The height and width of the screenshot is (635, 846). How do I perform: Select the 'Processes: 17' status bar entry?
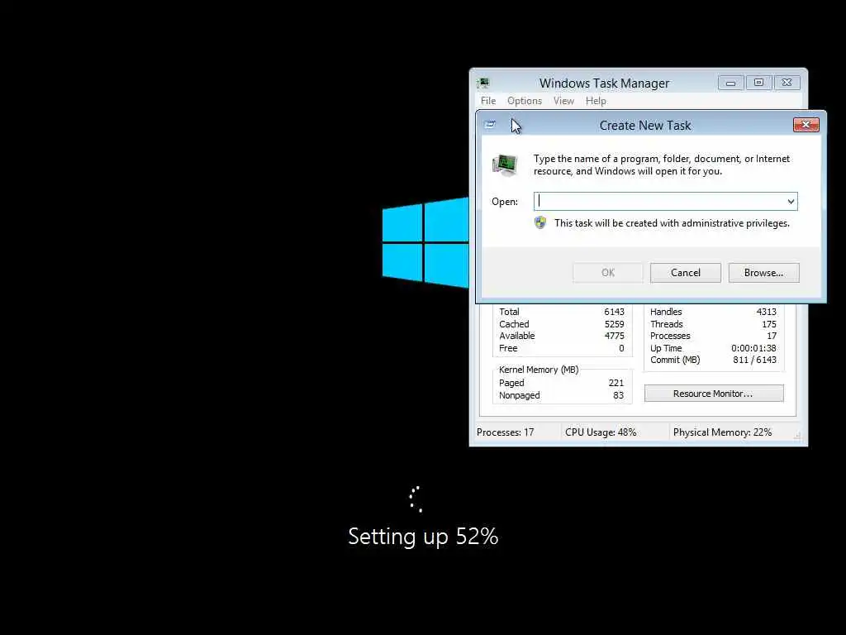coord(505,432)
